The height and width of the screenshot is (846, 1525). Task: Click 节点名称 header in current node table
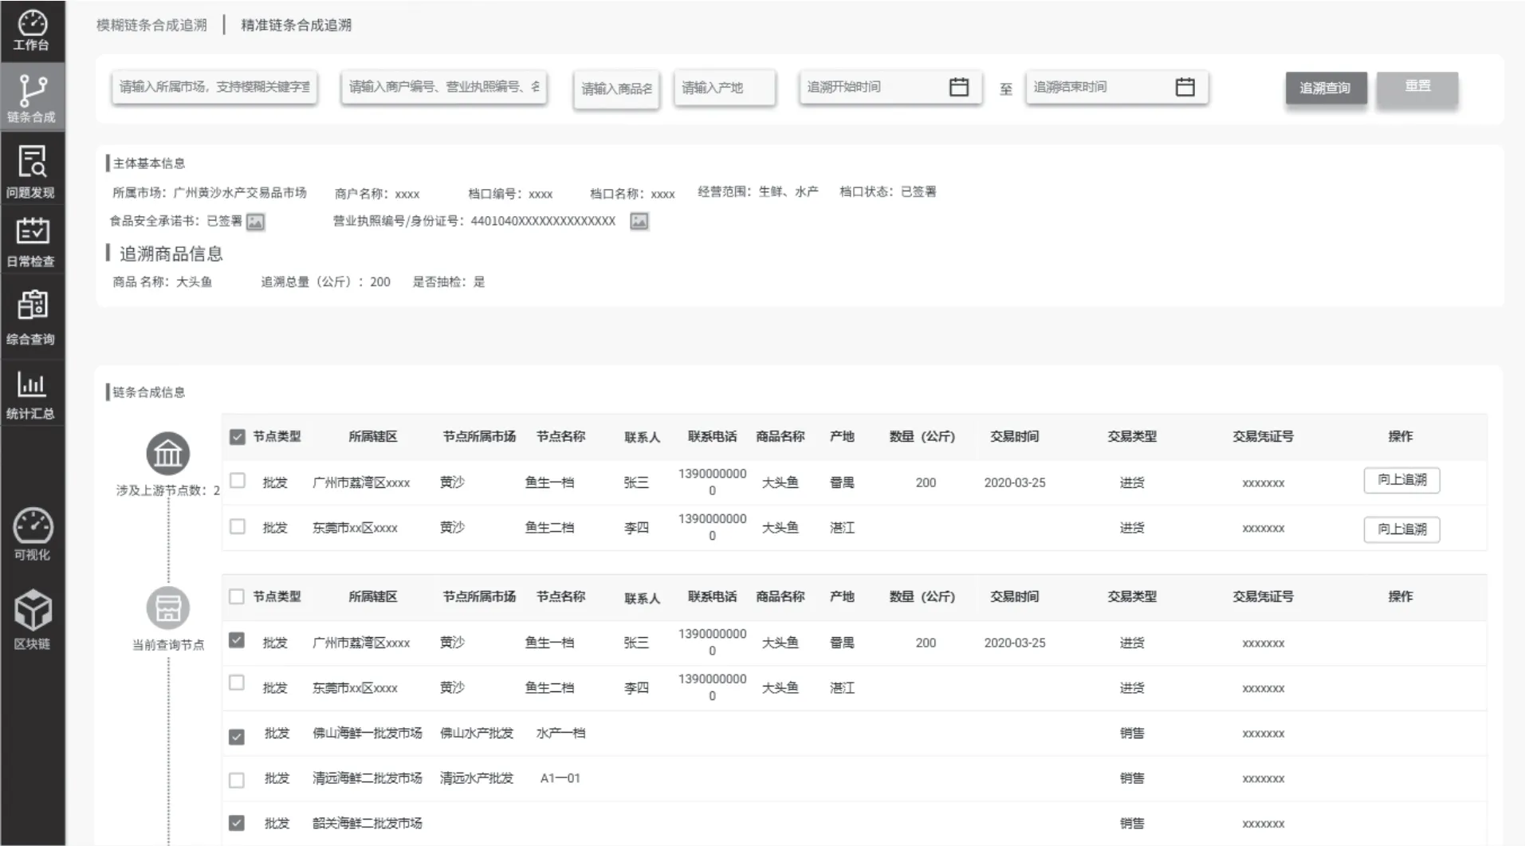[x=560, y=596]
